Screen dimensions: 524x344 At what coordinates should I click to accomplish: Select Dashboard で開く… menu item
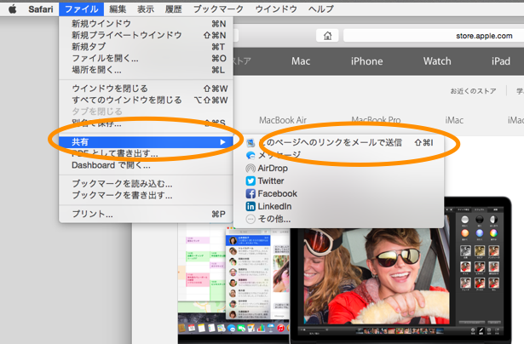click(x=146, y=165)
